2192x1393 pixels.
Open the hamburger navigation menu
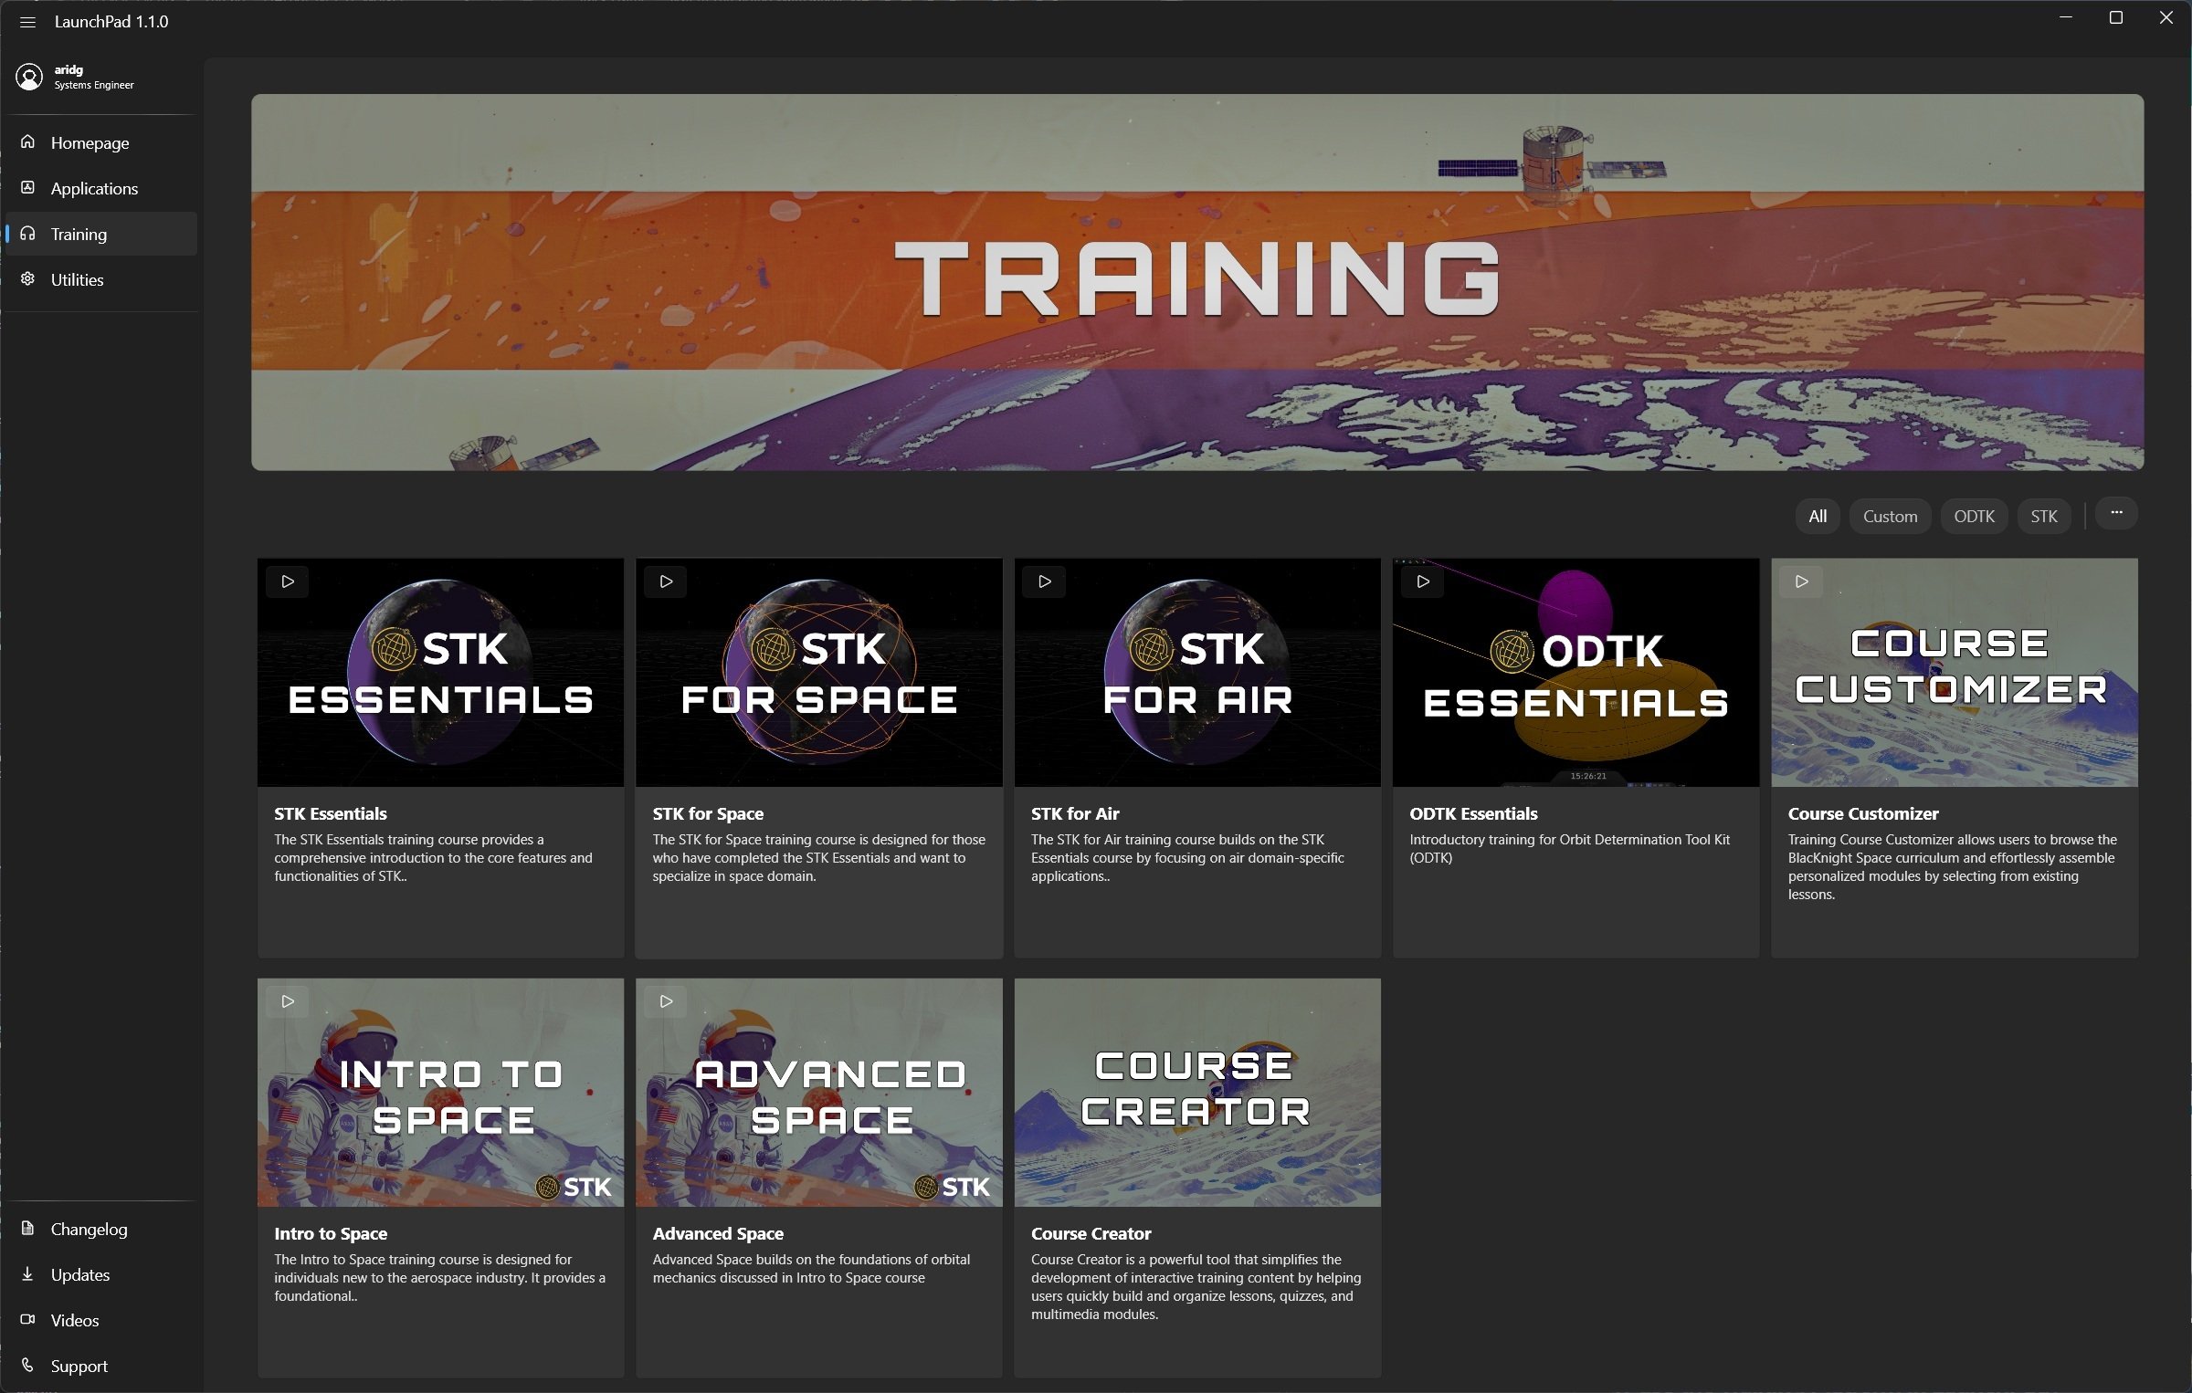27,22
